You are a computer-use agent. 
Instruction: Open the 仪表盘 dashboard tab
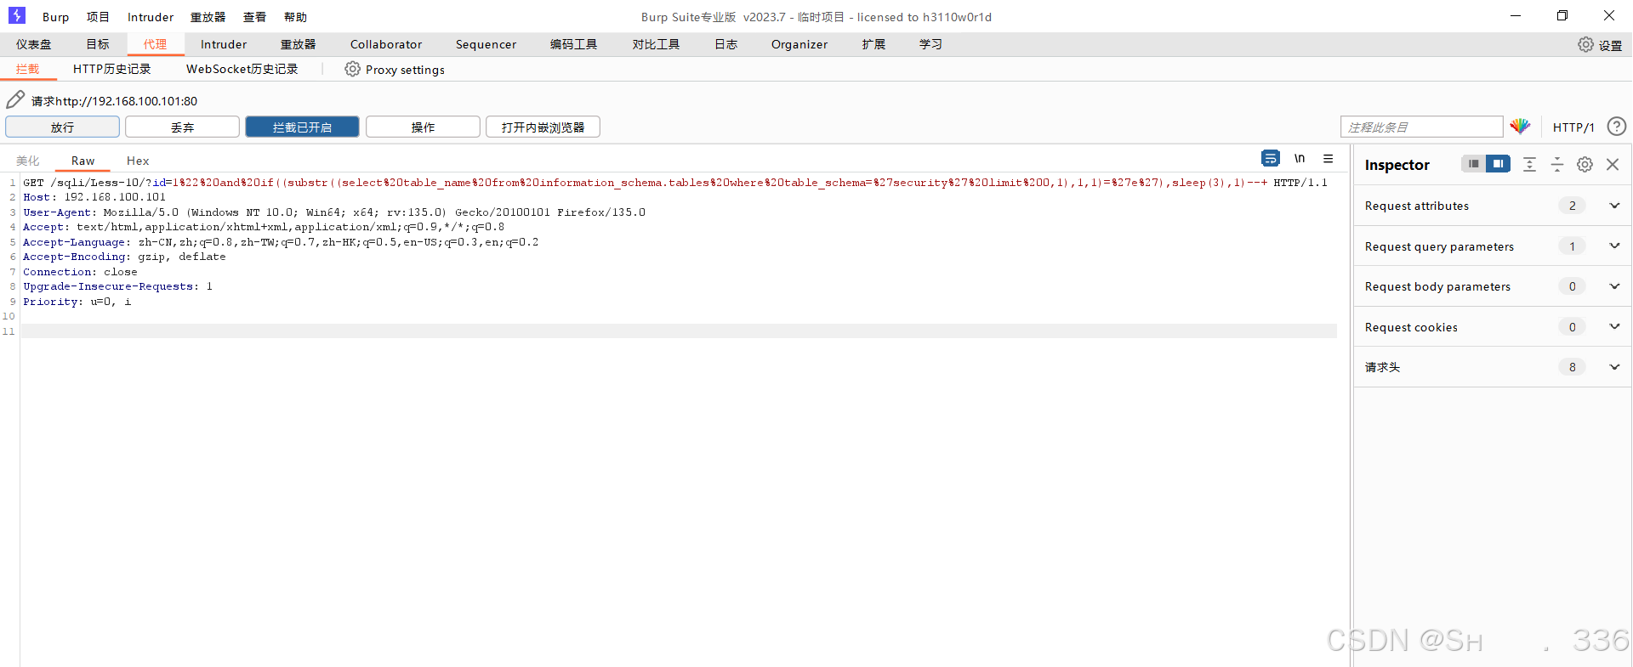33,44
